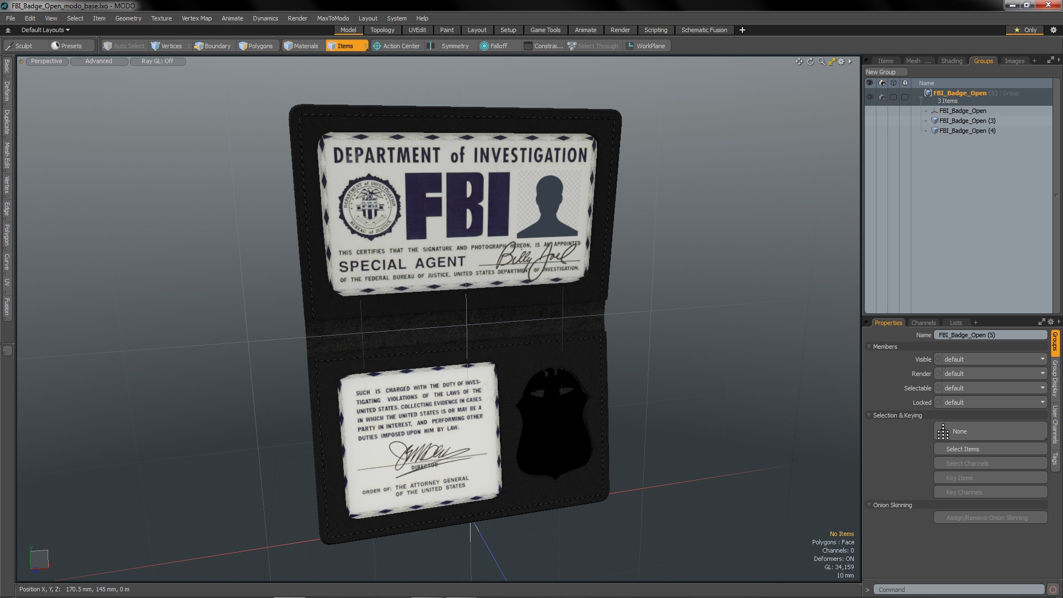Open the Action Center options
Screen dimensions: 1063x598
point(396,46)
